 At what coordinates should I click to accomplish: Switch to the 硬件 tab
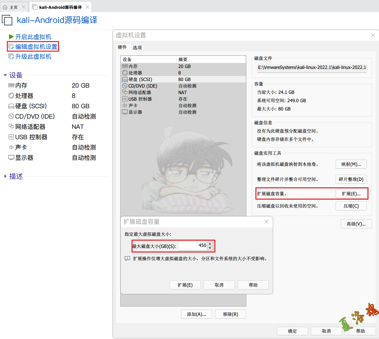(x=122, y=47)
